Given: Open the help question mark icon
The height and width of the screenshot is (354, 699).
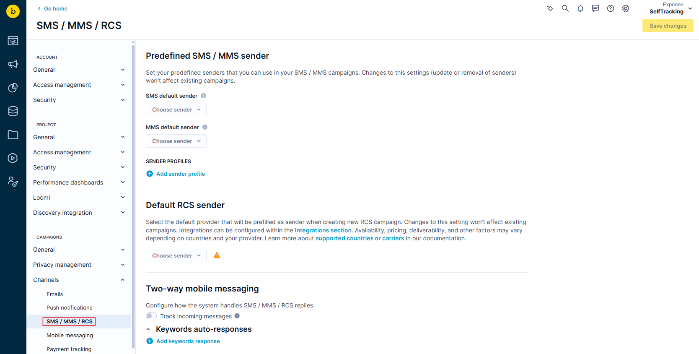Looking at the screenshot, I should pos(611,8).
